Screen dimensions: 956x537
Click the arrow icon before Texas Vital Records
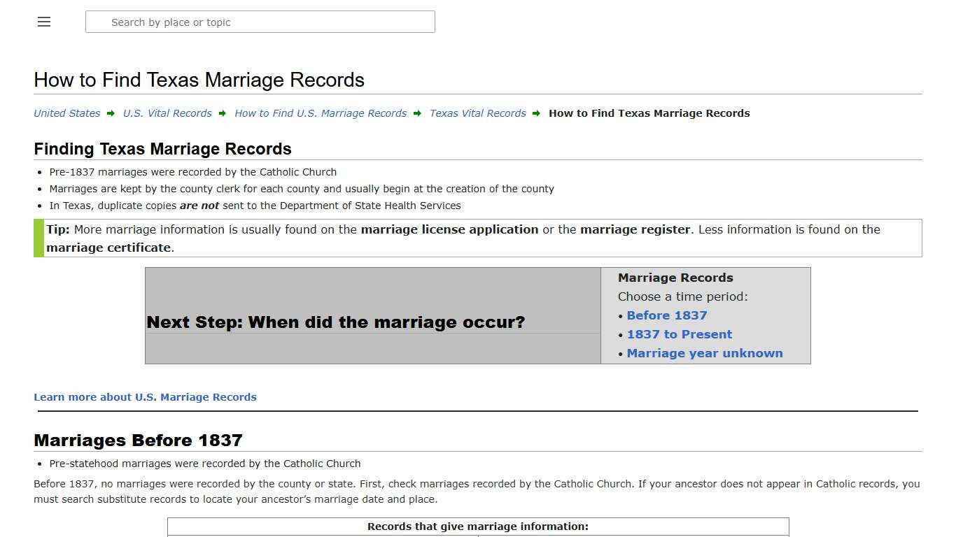pyautogui.click(x=417, y=113)
